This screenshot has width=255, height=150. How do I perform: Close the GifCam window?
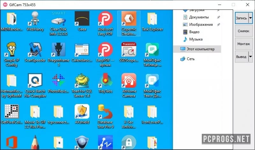248,5
